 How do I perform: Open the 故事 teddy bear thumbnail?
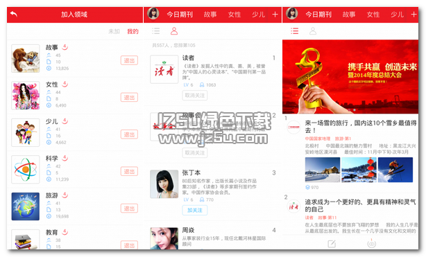click(x=26, y=59)
